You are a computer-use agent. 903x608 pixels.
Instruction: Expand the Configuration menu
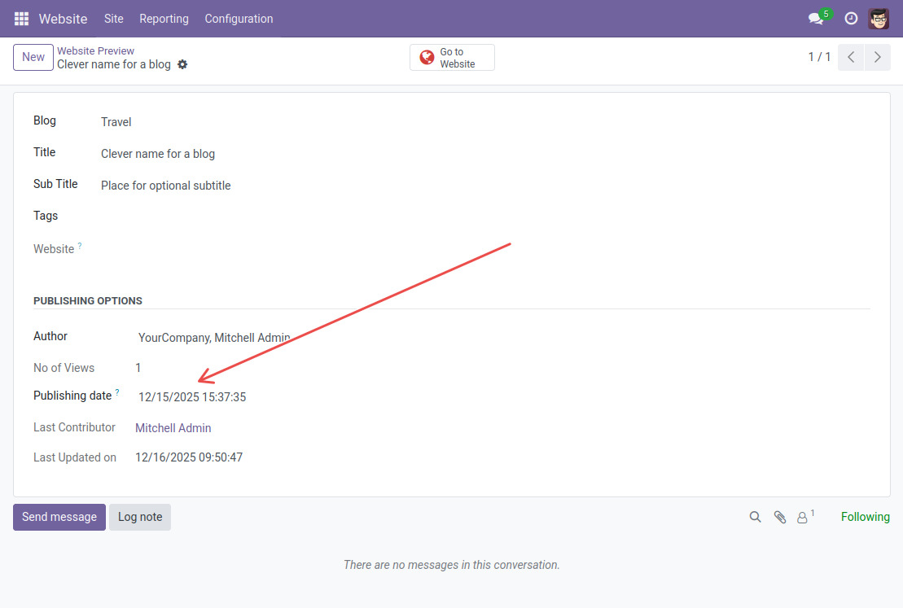[239, 19]
